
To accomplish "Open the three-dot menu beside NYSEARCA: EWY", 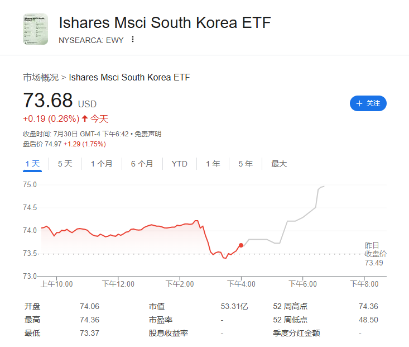I will (133, 40).
